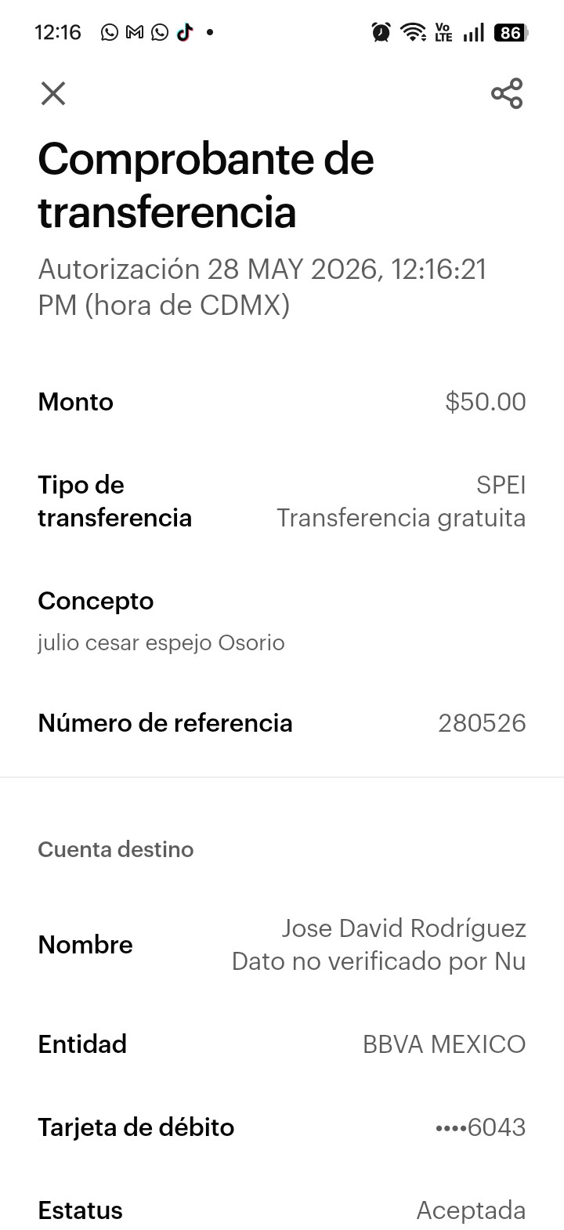
Task: Tap the Aceptada status value
Action: [x=471, y=1210]
